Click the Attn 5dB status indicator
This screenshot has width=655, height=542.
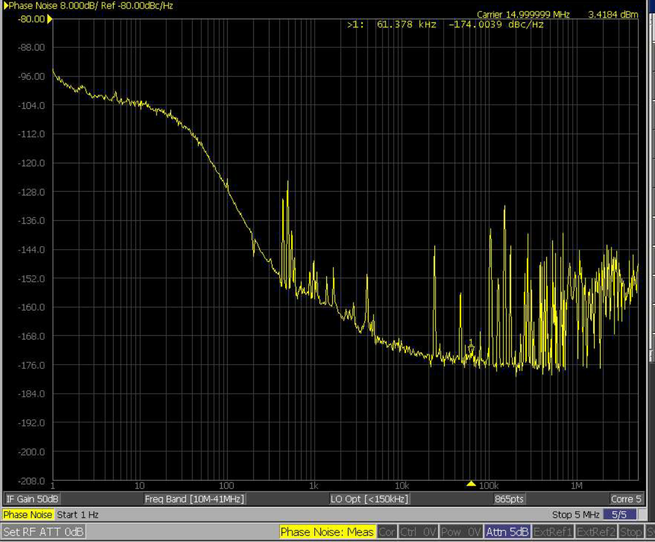[507, 532]
